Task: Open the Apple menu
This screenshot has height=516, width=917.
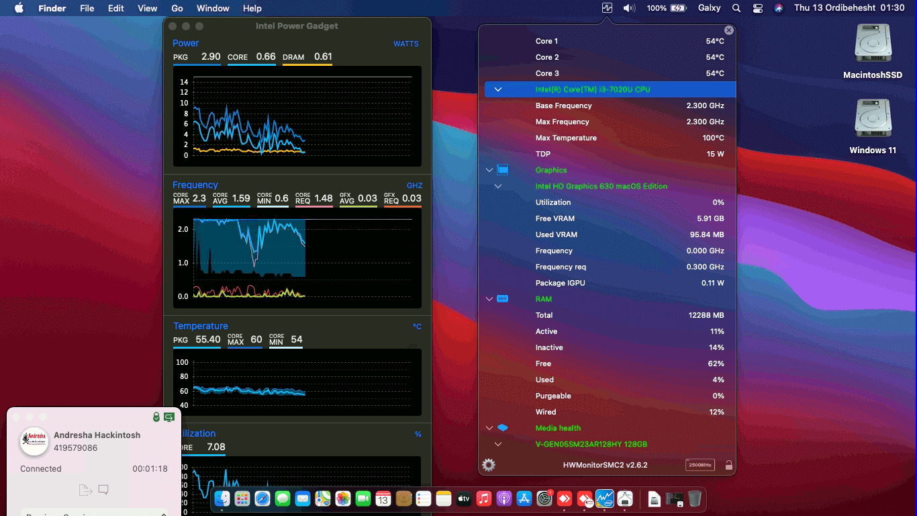Action: [x=19, y=8]
